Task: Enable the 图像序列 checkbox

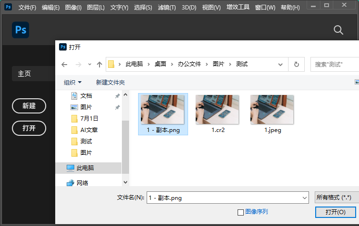Action: click(x=240, y=212)
